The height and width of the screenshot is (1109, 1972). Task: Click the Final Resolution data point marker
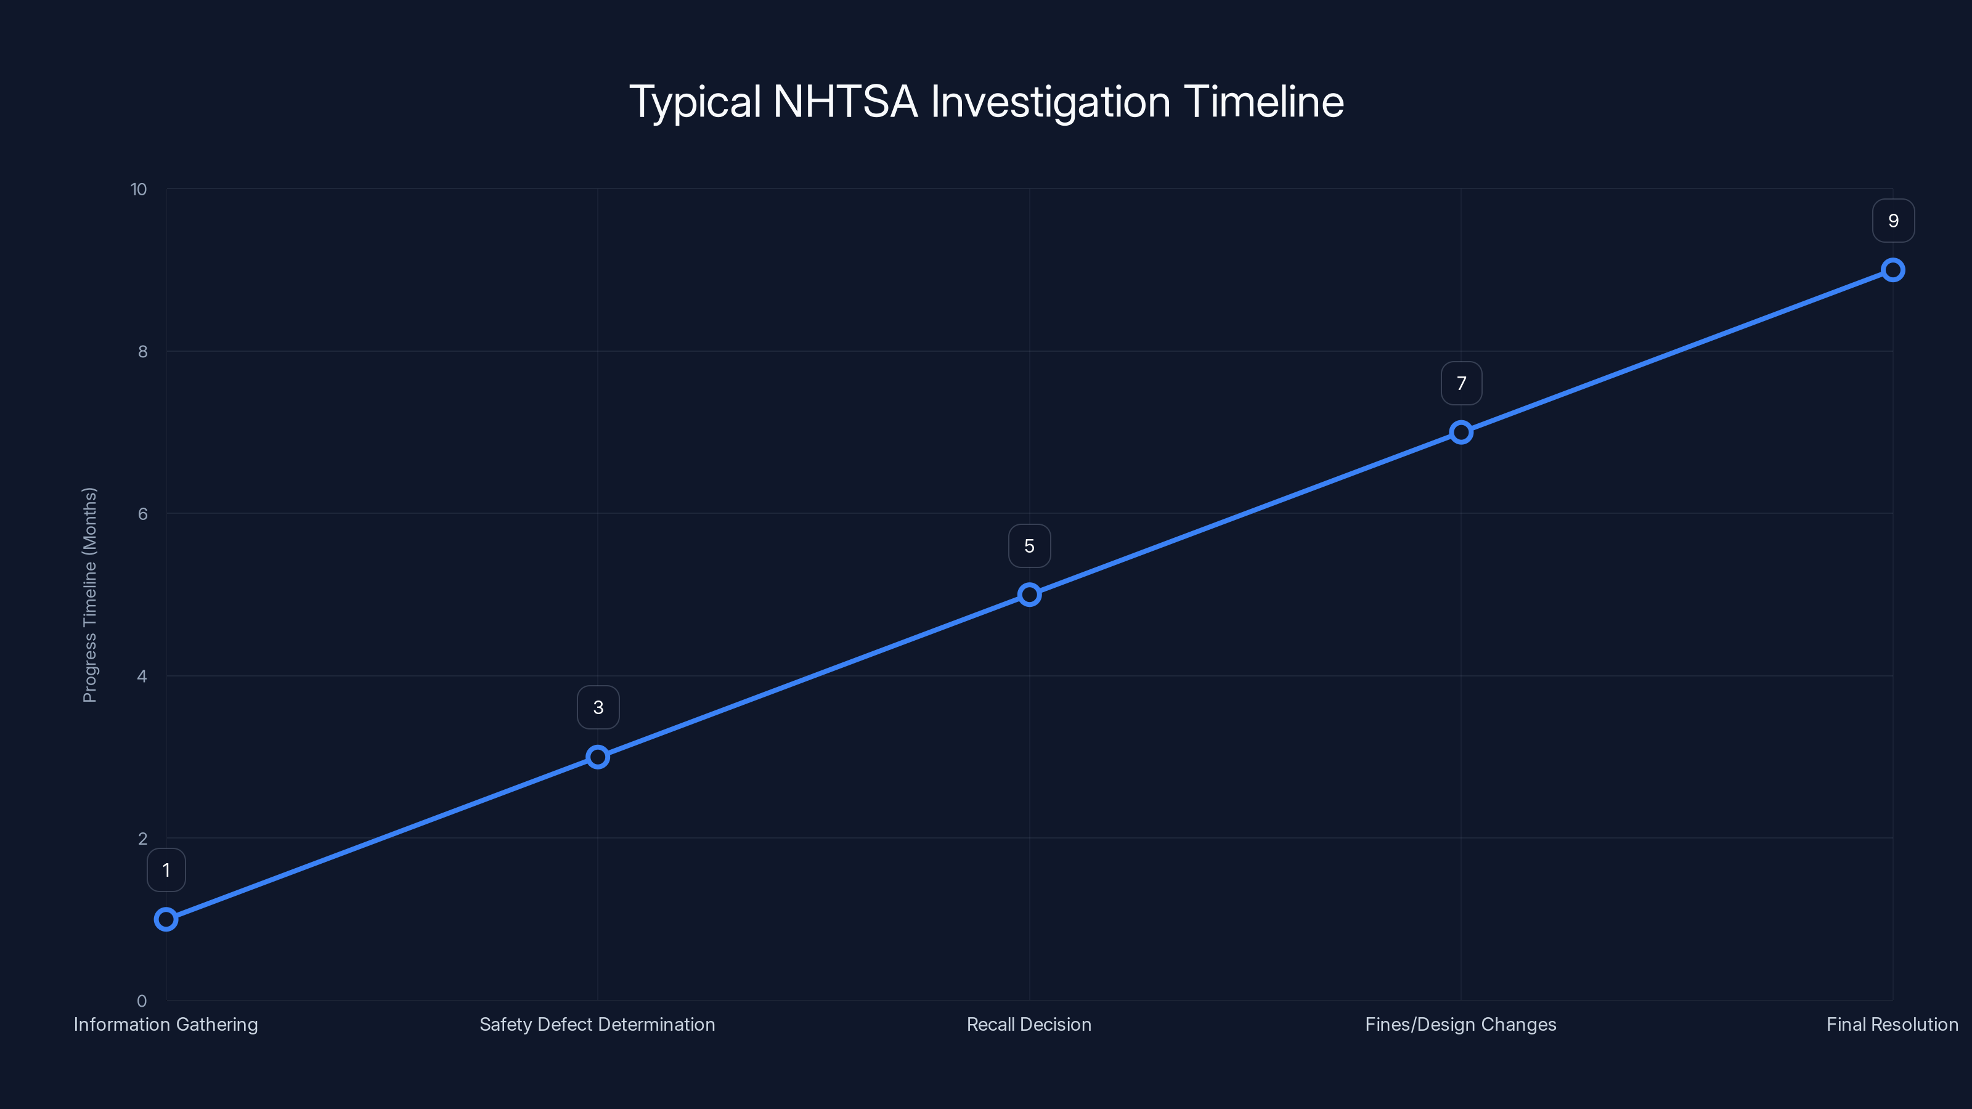coord(1893,270)
